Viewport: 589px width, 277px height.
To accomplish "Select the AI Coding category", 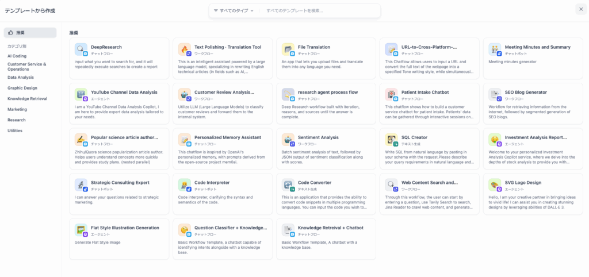I will [17, 56].
